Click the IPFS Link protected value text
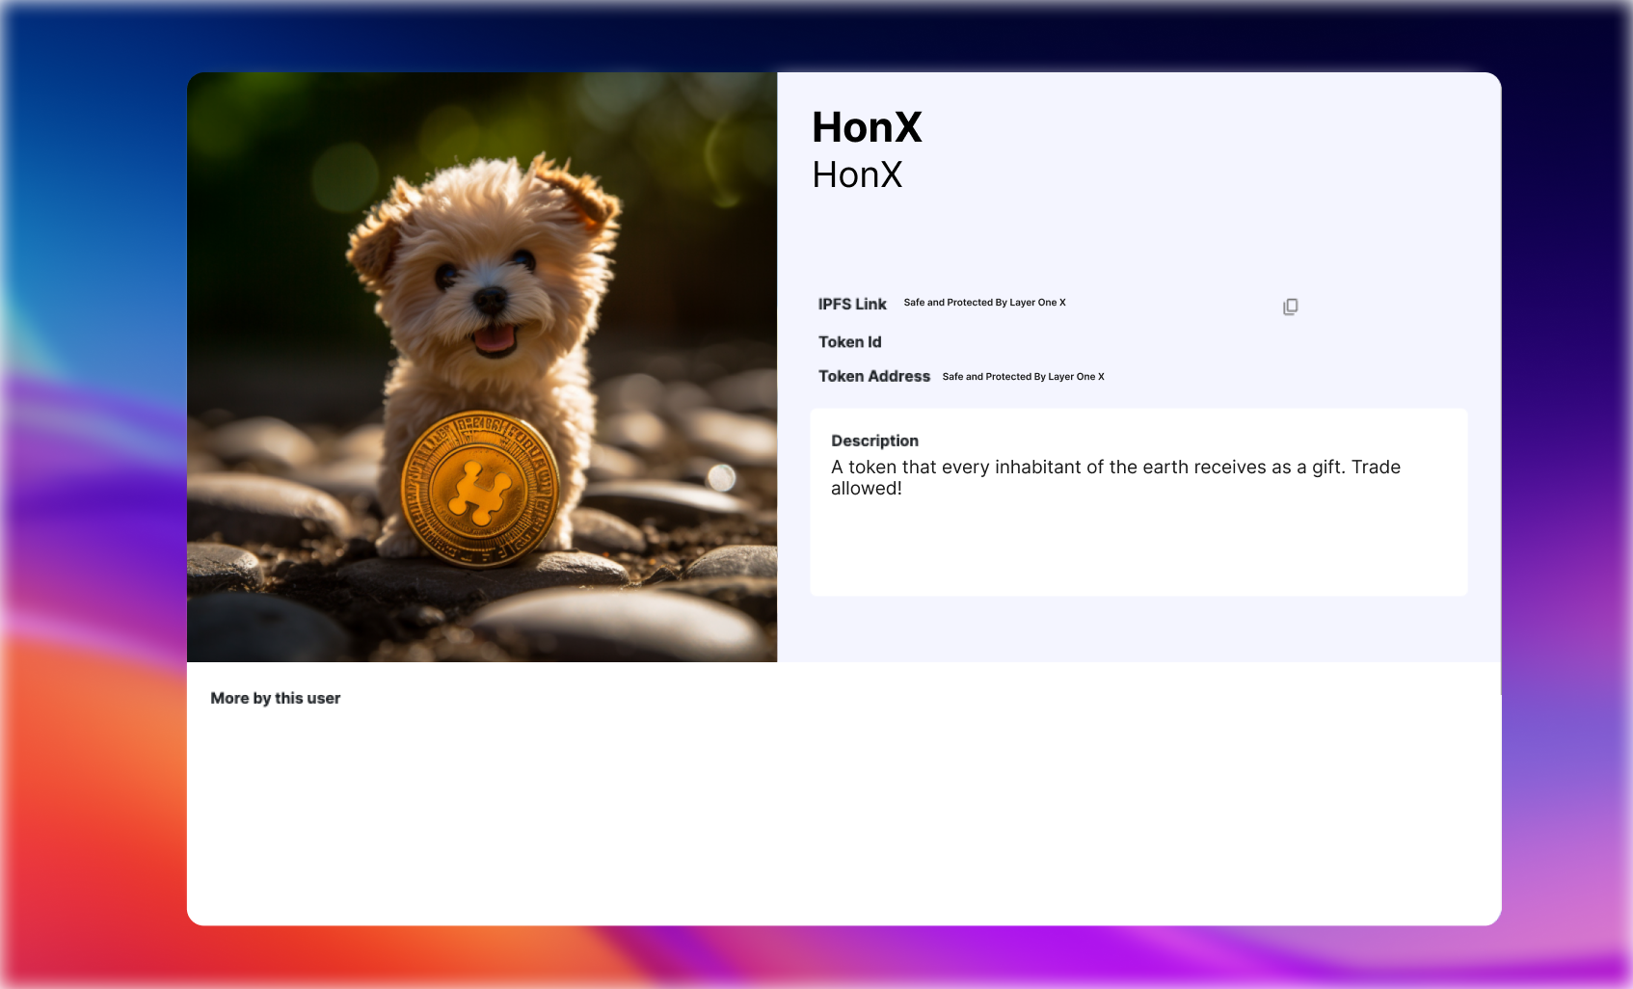1633x989 pixels. (984, 303)
